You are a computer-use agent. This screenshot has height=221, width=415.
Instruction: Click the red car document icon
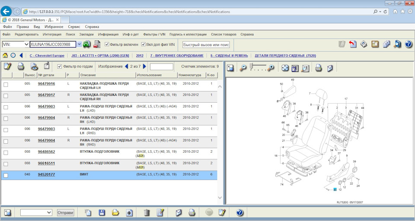click(97, 44)
